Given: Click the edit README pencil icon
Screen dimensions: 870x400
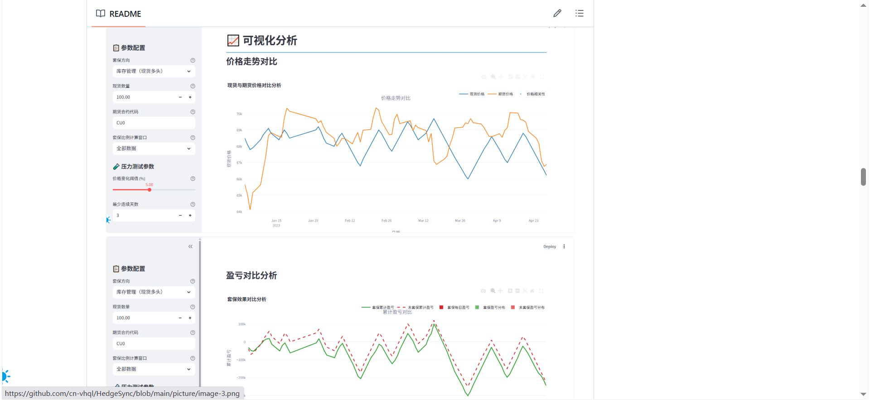Looking at the screenshot, I should click(x=557, y=14).
